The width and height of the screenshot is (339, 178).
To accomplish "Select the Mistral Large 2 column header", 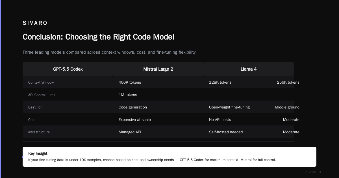I will [158, 69].
